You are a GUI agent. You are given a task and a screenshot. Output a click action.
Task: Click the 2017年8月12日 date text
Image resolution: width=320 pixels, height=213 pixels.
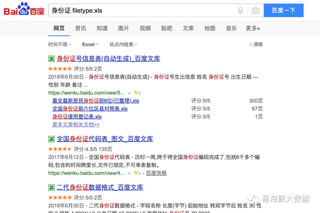(x=66, y=157)
